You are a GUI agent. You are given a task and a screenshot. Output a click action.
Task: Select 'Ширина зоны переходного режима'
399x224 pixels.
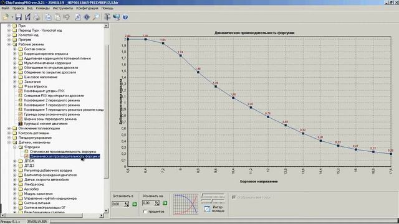(x=50, y=119)
